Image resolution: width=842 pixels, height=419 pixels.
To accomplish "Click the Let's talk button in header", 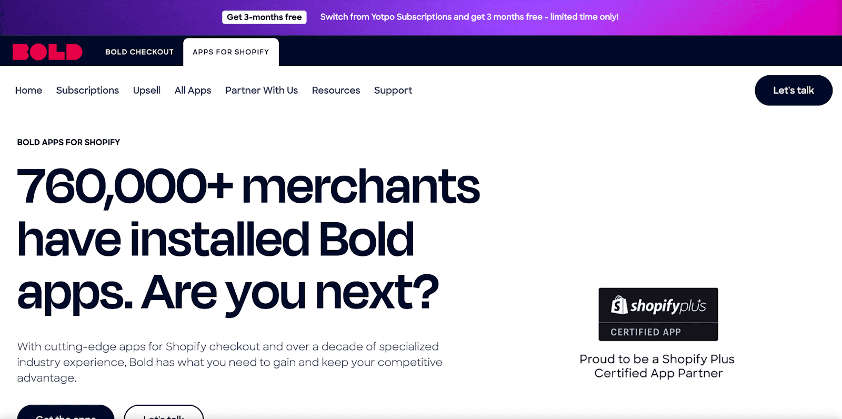I will point(793,90).
